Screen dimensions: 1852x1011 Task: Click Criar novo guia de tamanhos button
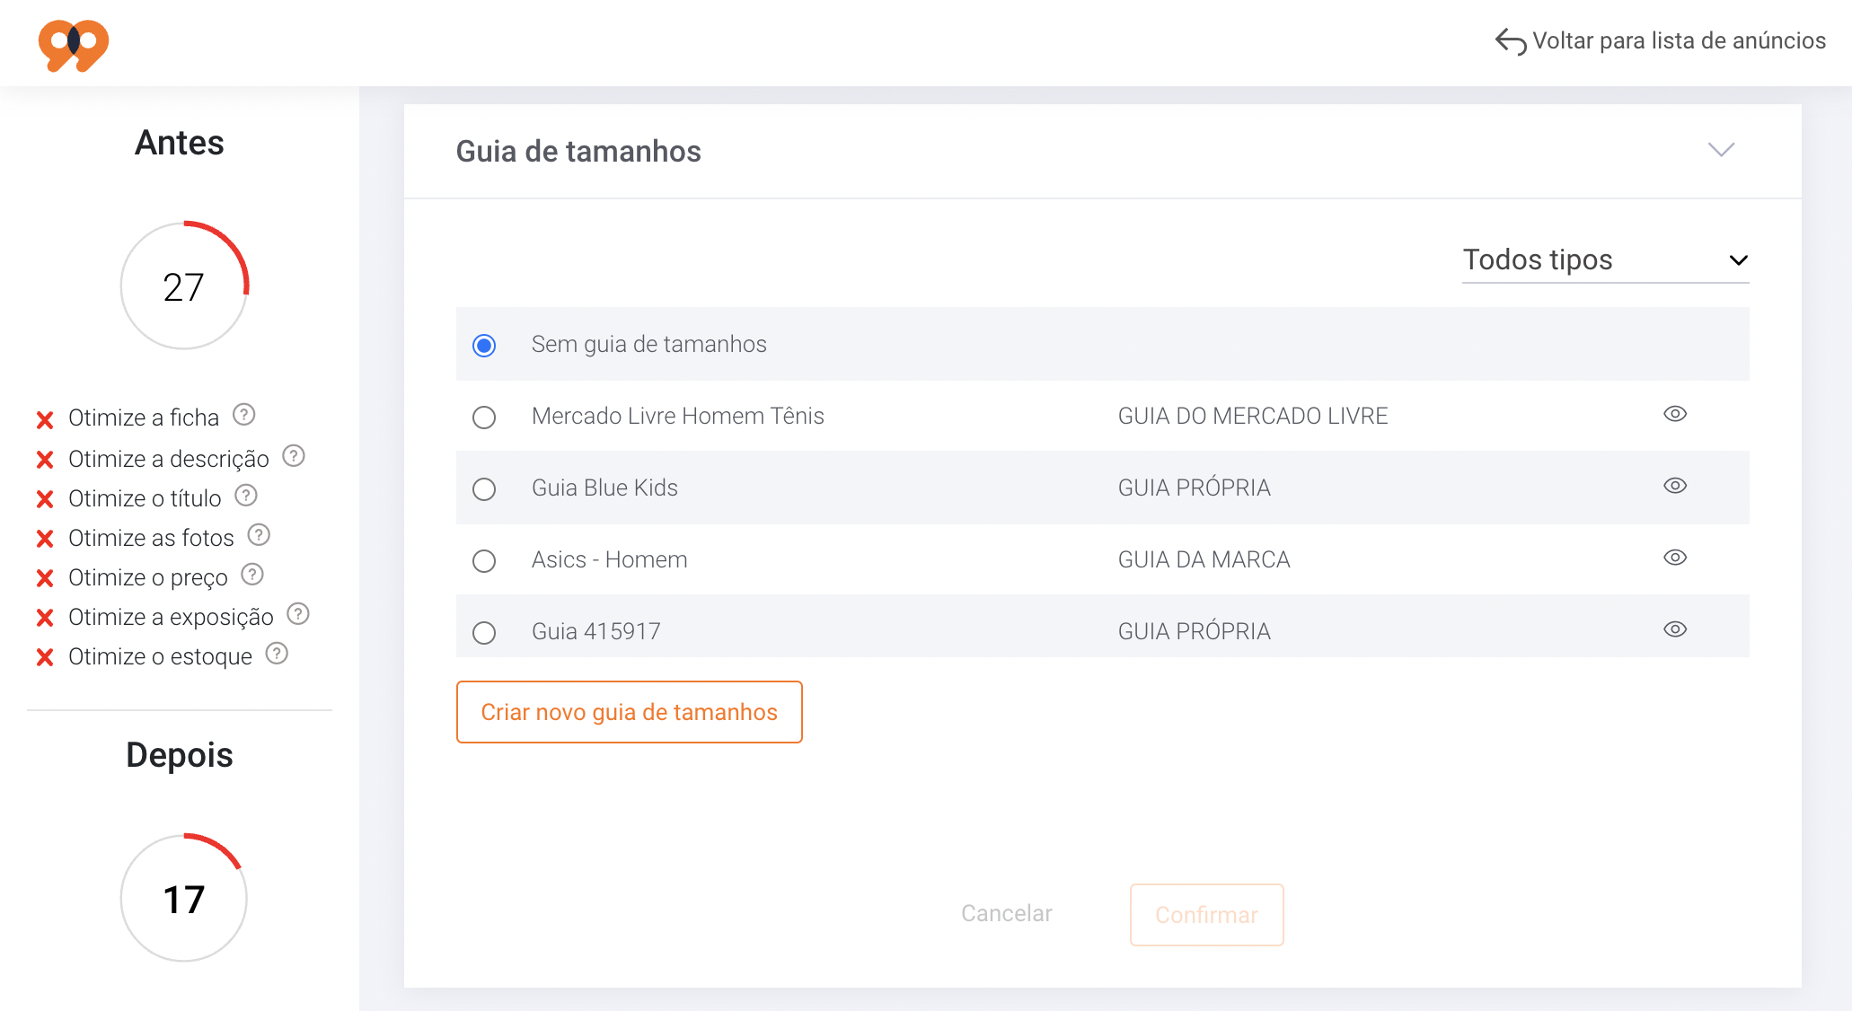click(x=629, y=712)
